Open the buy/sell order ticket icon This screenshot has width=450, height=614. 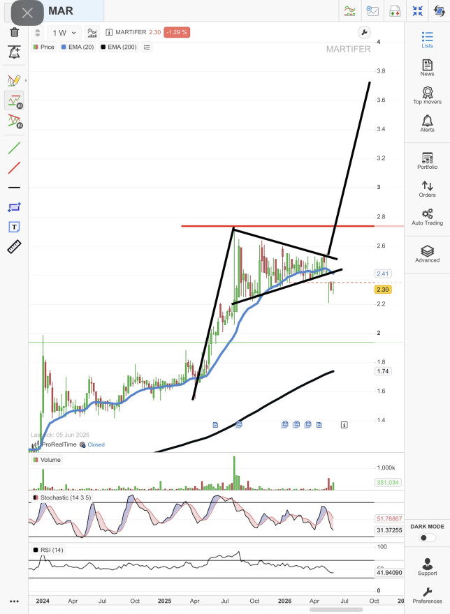(395, 11)
